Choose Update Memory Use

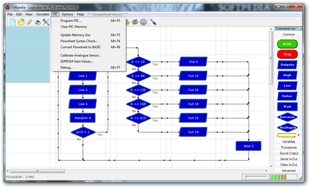(88, 35)
